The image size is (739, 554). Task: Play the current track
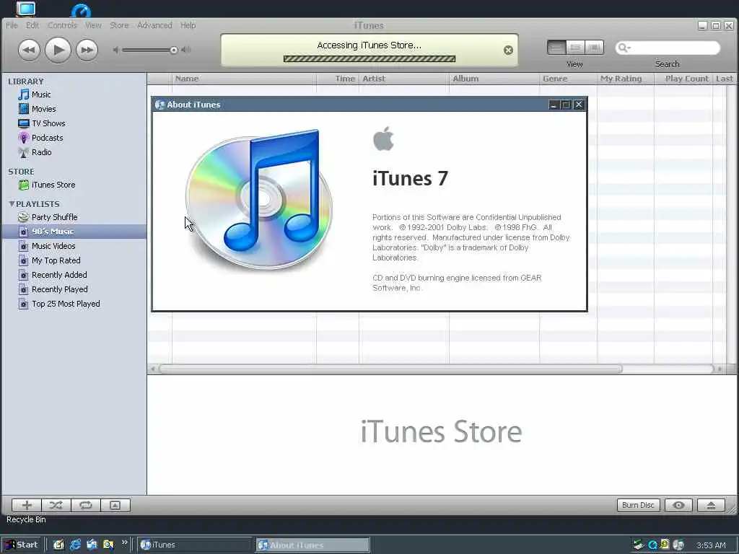pos(58,50)
